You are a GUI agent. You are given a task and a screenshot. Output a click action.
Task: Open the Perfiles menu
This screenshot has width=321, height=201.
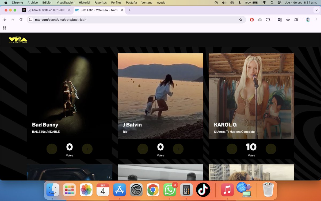click(116, 2)
